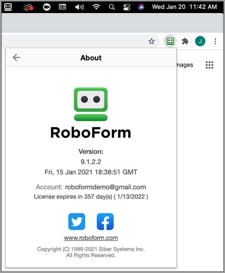Open RoboForm Twitter page icon
The image size is (225, 273).
click(x=77, y=222)
